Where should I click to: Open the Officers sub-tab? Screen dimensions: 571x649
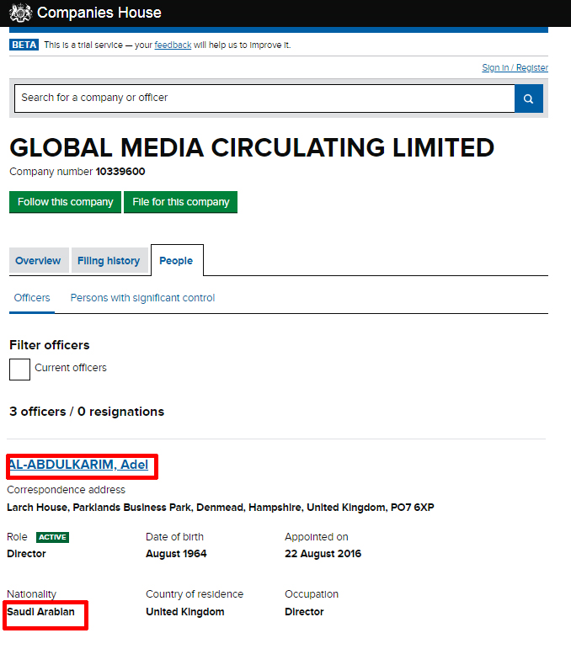pos(32,298)
